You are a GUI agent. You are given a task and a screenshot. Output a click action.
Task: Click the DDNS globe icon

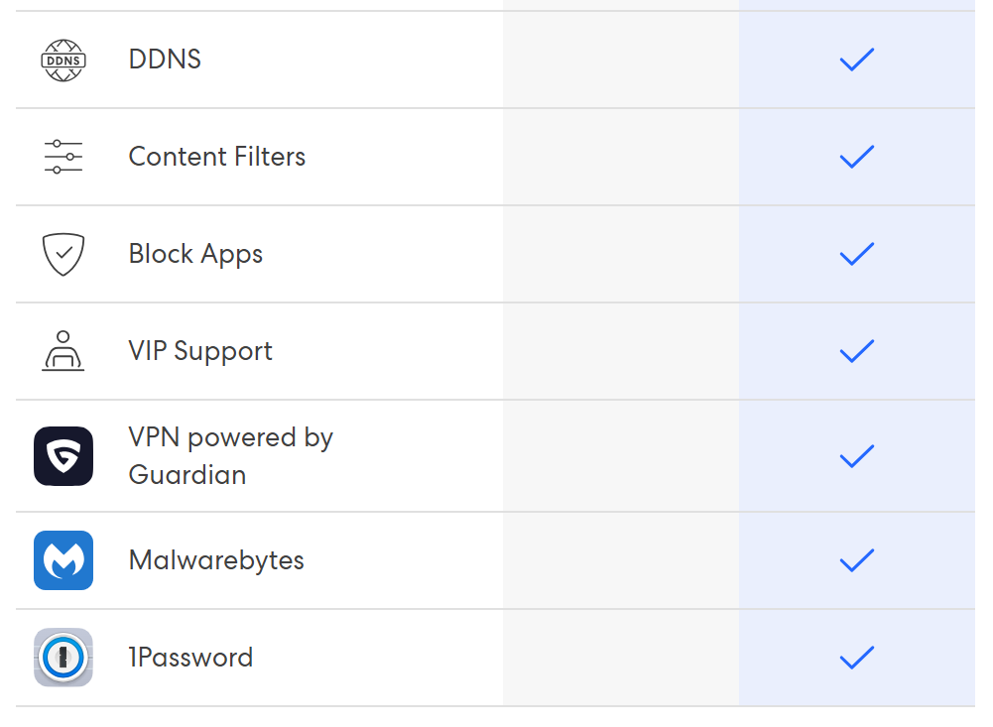pyautogui.click(x=63, y=61)
